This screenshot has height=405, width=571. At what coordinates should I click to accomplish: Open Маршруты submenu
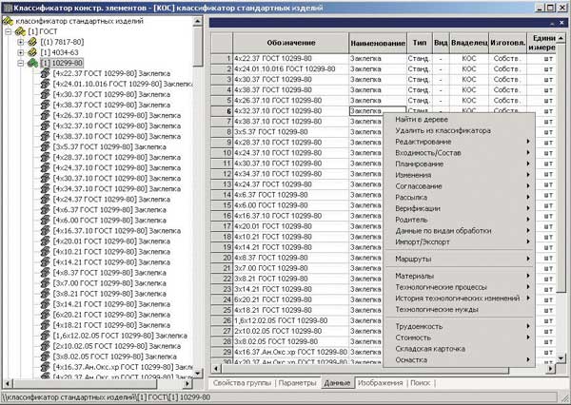(x=460, y=260)
